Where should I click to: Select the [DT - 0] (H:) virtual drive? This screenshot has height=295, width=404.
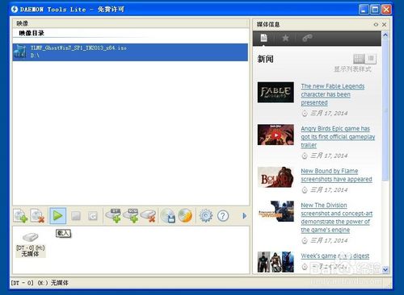coord(31,244)
